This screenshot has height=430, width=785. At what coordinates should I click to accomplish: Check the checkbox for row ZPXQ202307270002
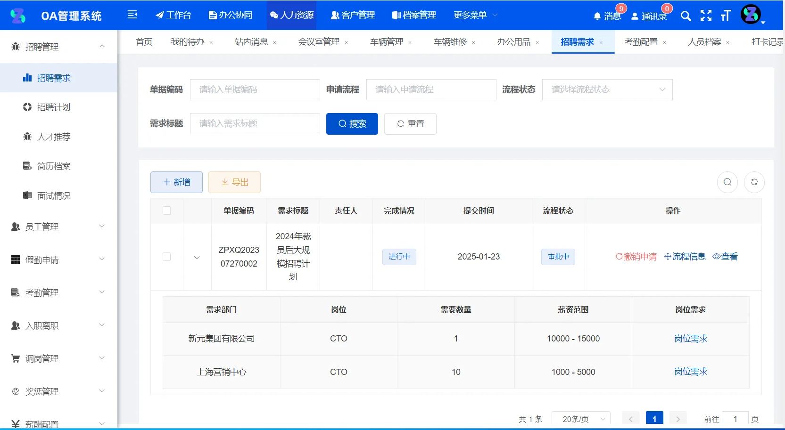(166, 257)
